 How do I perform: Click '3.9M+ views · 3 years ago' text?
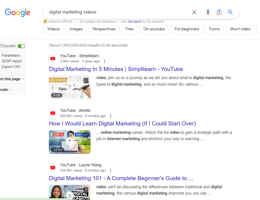pos(80,61)
